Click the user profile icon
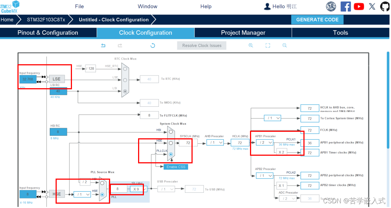This screenshot has height=208, width=391. 267,7
